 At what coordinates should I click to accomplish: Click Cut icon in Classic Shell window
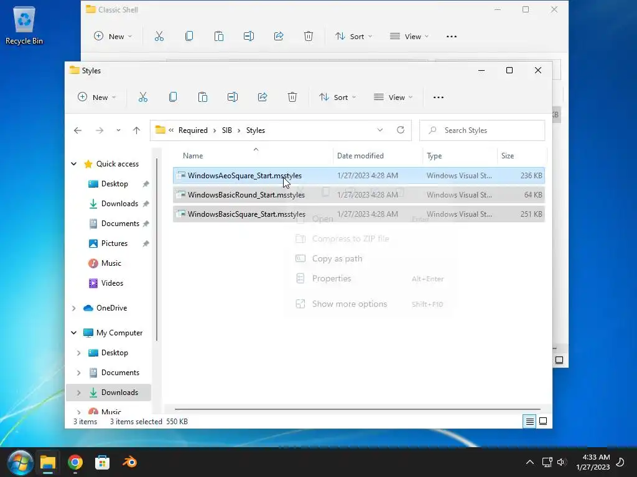[x=159, y=37]
